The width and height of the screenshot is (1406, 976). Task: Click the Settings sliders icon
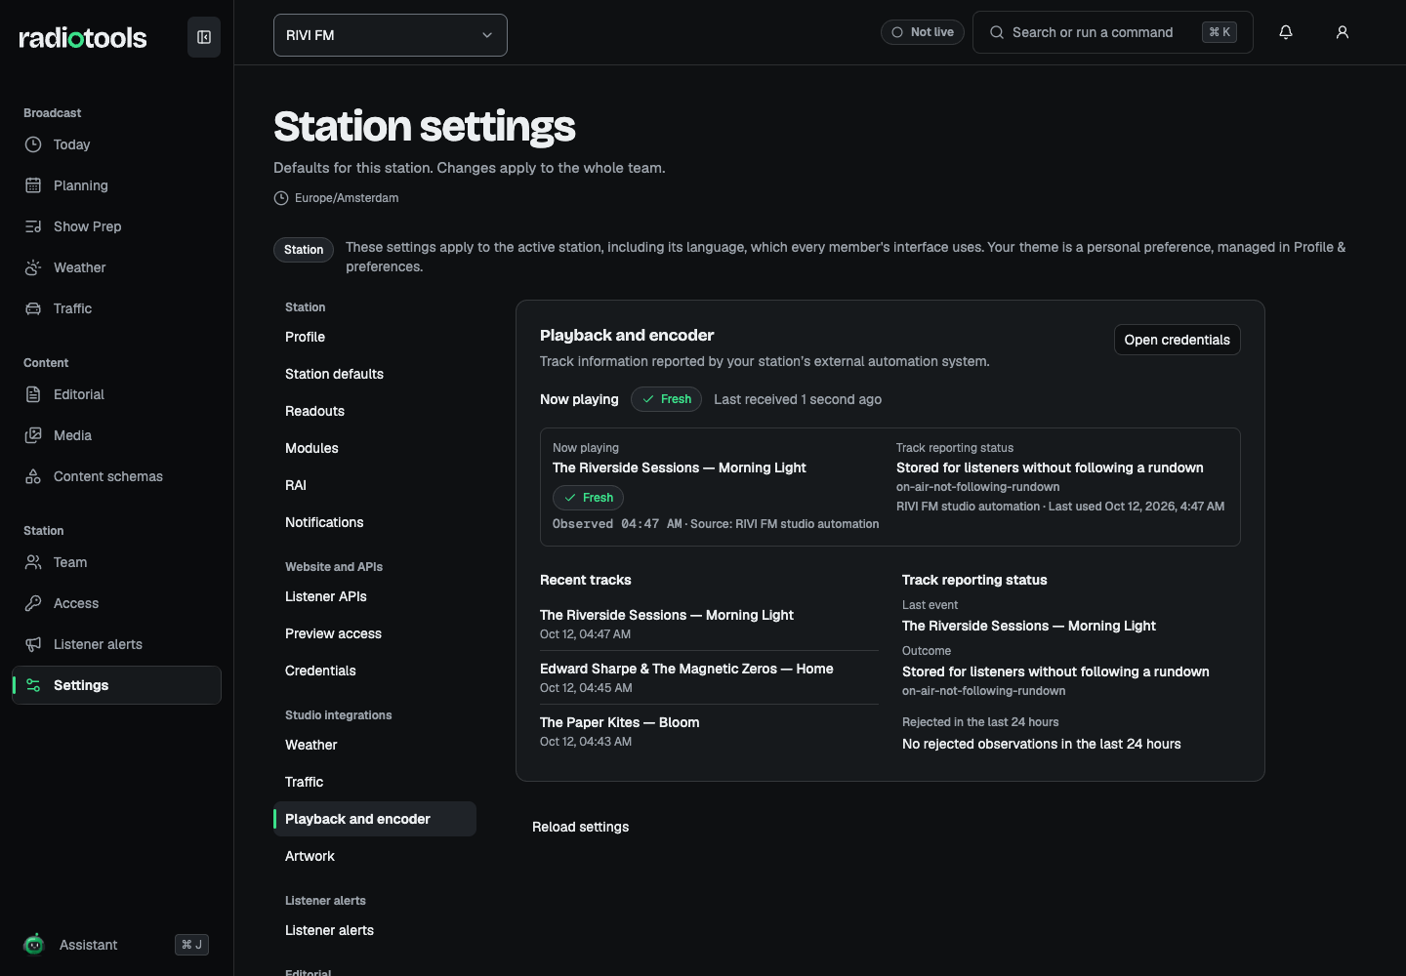tap(33, 685)
